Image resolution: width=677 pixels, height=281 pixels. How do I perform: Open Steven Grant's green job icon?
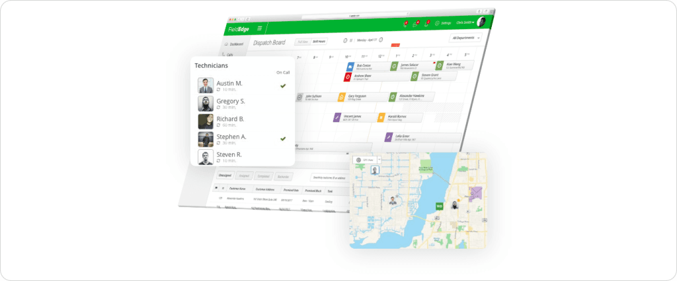coord(415,77)
